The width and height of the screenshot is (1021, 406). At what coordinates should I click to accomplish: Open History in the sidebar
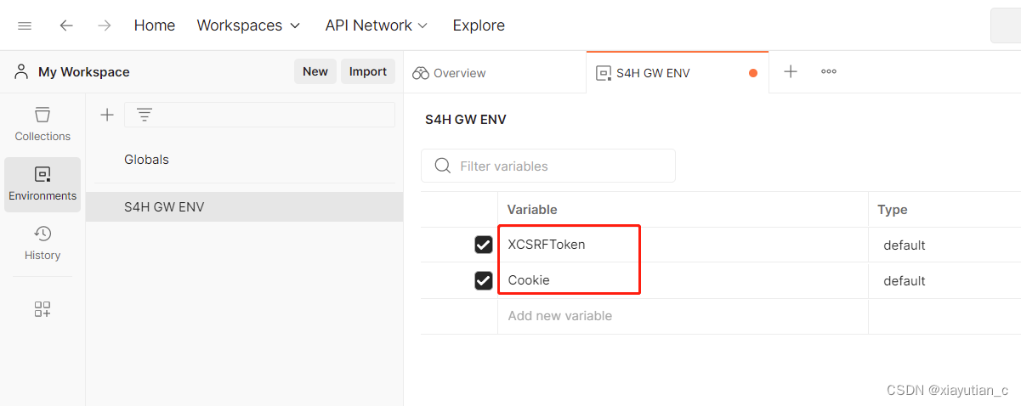coord(43,243)
